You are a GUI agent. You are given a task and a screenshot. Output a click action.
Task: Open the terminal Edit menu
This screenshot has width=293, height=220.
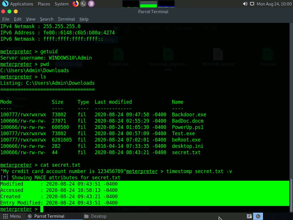tap(18, 19)
